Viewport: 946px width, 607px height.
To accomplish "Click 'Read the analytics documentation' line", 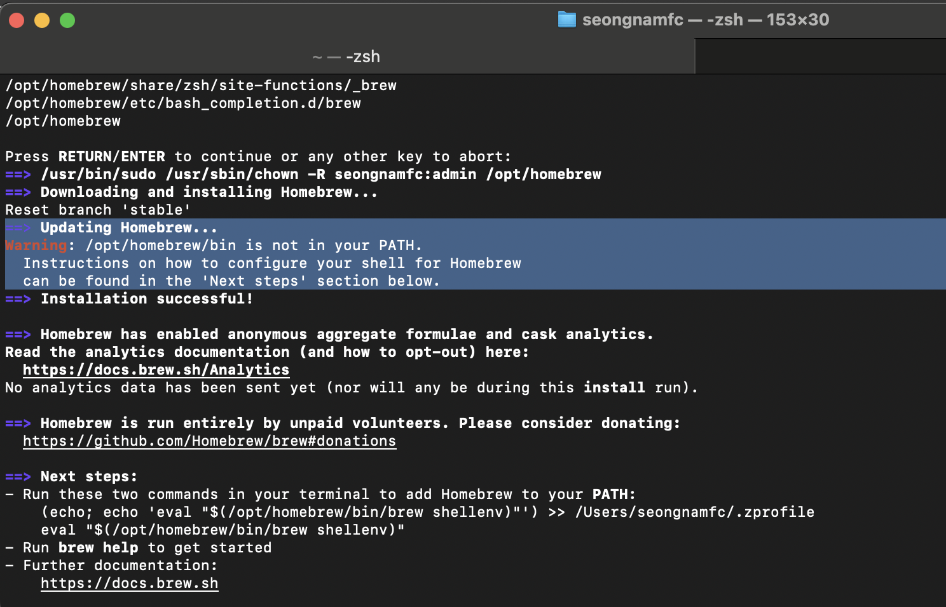I will (x=267, y=352).
